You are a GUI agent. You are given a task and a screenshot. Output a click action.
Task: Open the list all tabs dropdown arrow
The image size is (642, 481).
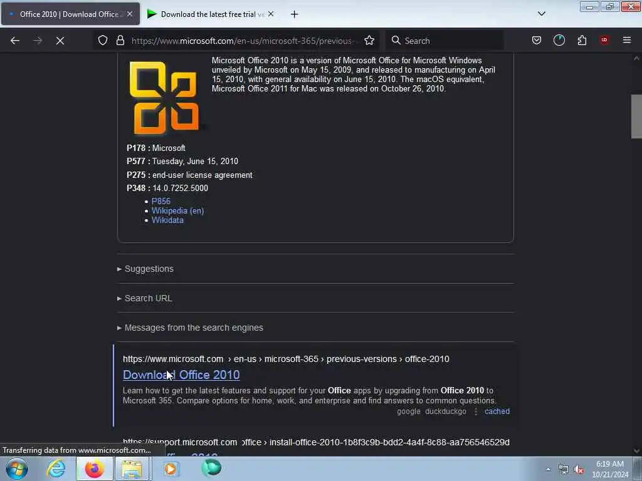[x=541, y=14]
